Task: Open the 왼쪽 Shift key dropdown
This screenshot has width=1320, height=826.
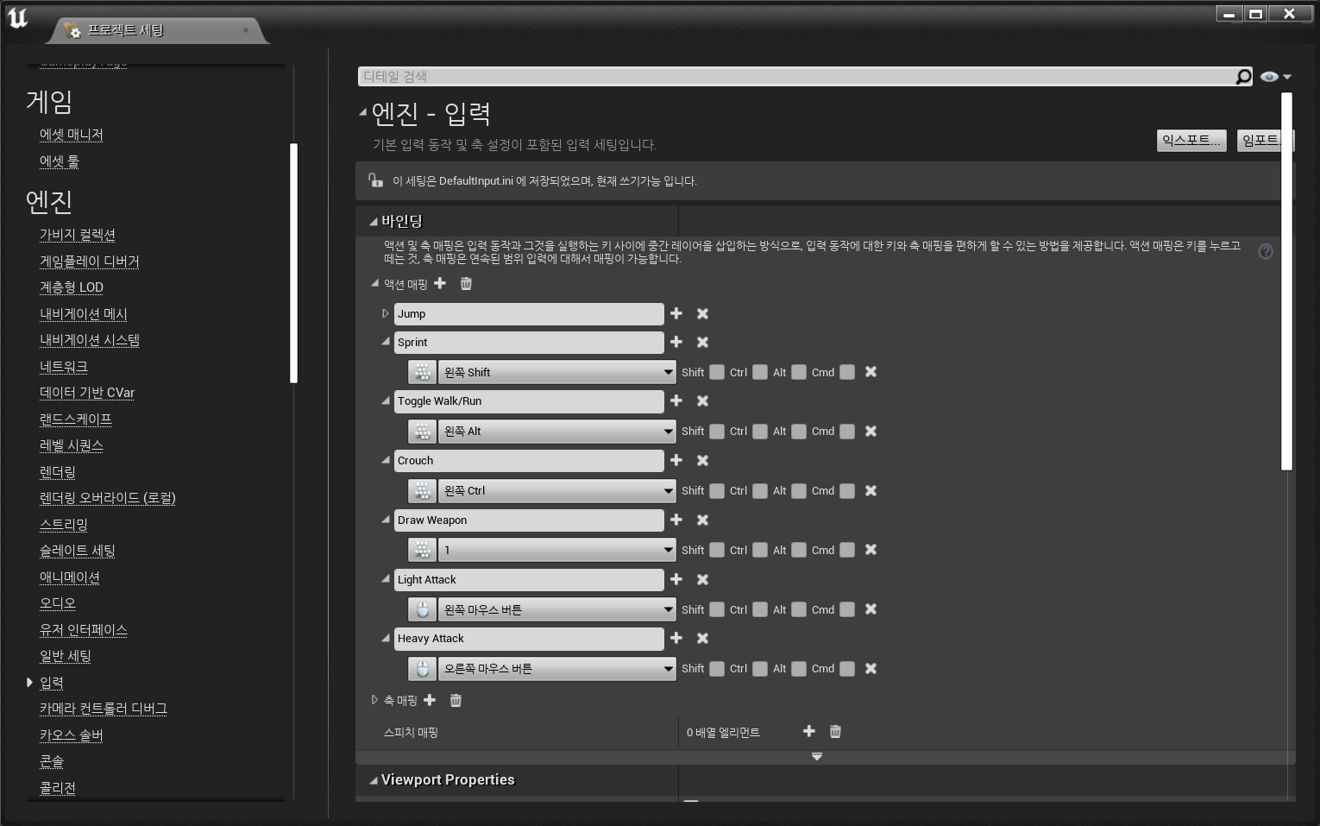Action: coord(557,372)
